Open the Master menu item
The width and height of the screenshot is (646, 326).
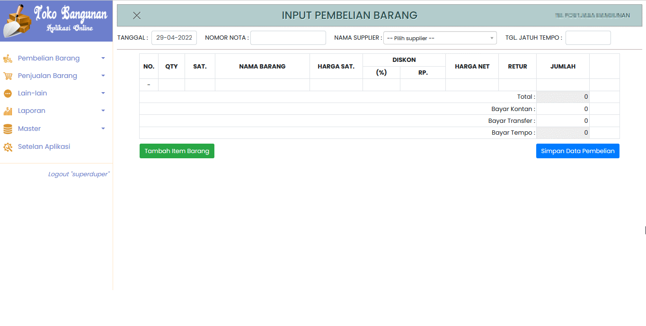(x=29, y=129)
